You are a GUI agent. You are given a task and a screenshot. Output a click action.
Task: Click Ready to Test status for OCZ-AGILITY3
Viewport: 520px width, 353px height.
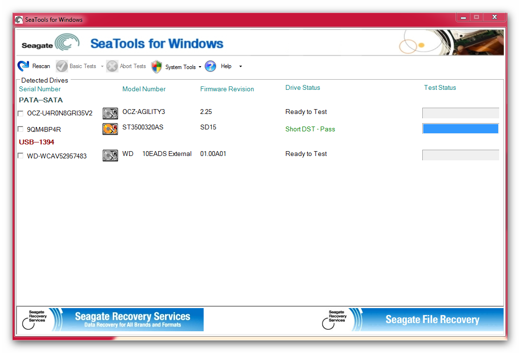[x=306, y=112]
